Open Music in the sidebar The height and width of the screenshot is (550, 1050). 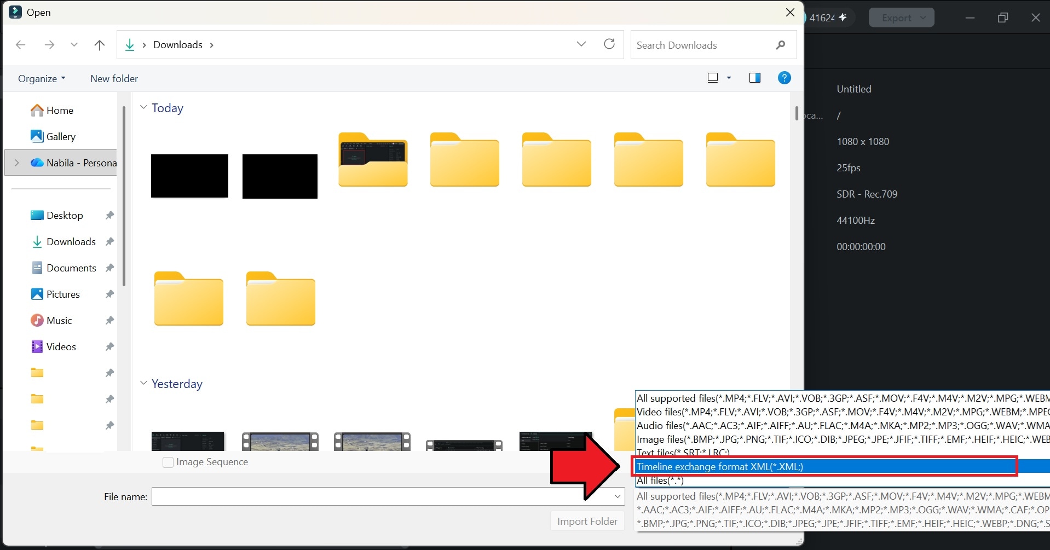59,320
